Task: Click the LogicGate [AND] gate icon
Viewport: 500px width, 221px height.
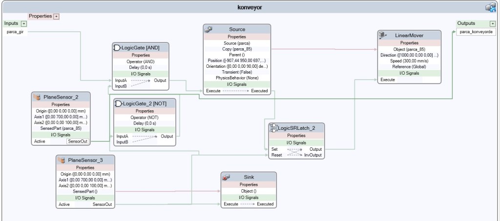Action: click(117, 47)
